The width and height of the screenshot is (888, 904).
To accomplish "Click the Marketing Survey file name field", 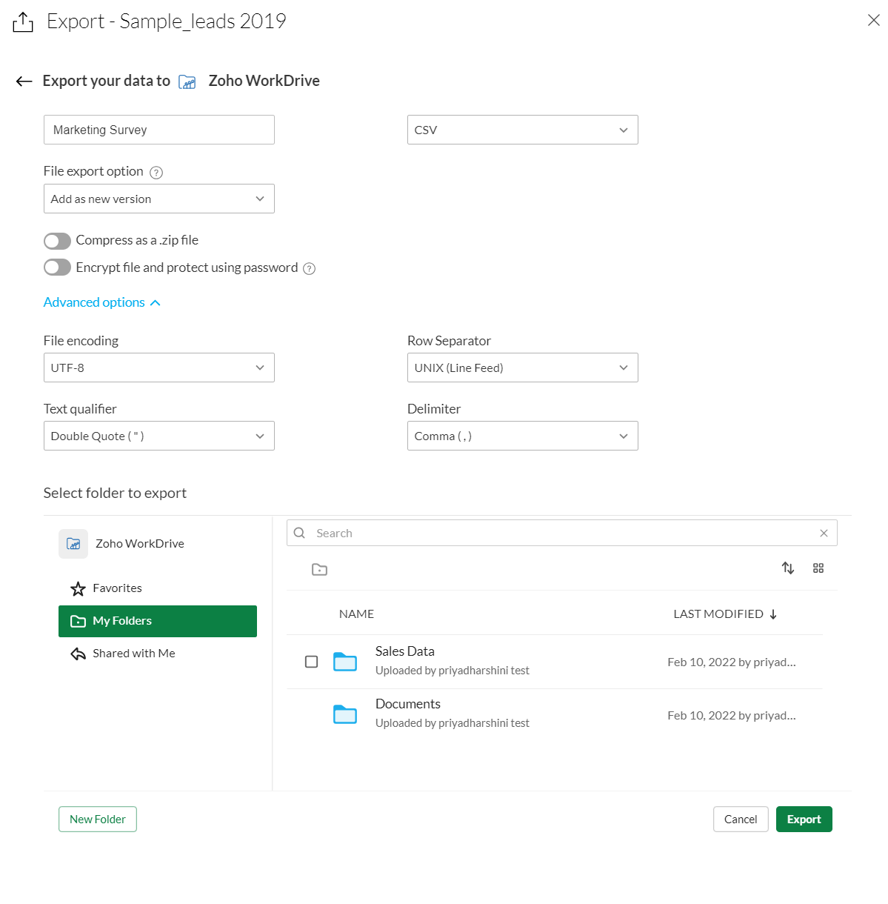I will [158, 130].
